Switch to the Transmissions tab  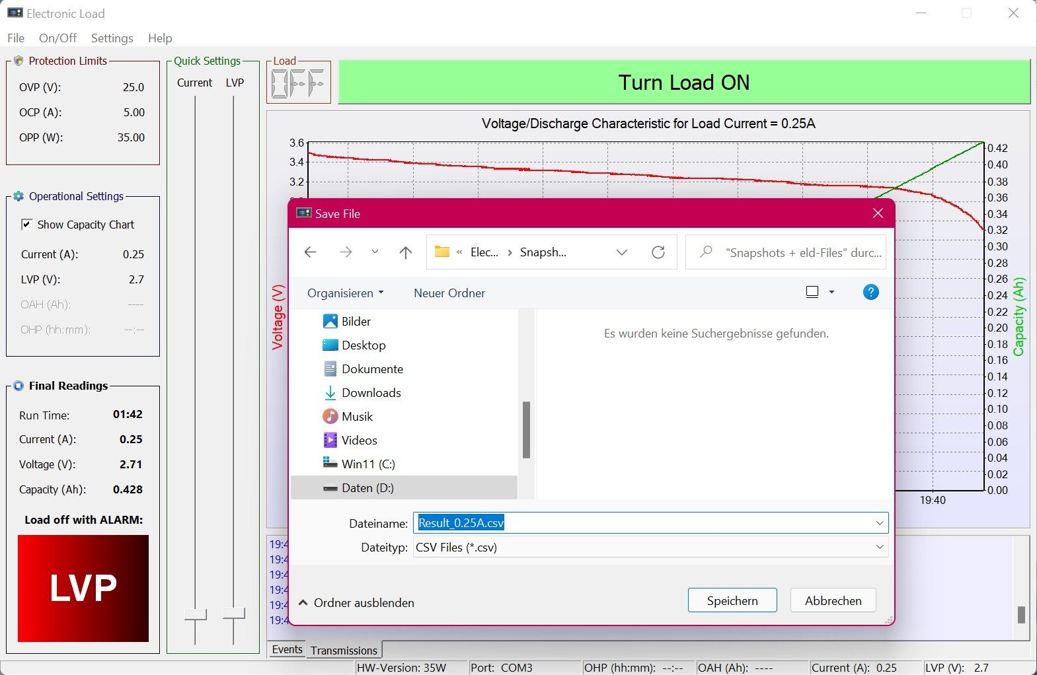coord(344,651)
